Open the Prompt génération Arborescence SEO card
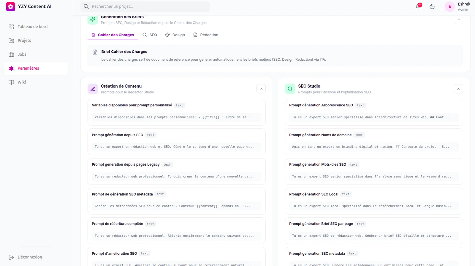The height and width of the screenshot is (266, 475). click(374, 112)
